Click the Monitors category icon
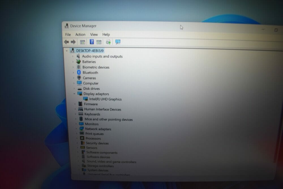283x189 pixels. [82, 124]
